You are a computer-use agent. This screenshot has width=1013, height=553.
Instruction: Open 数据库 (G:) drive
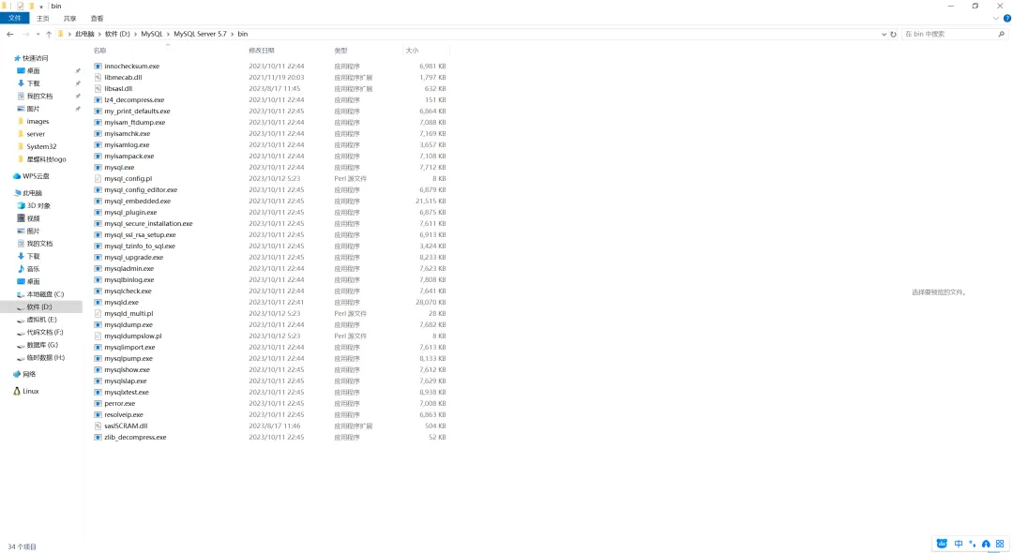pyautogui.click(x=42, y=345)
